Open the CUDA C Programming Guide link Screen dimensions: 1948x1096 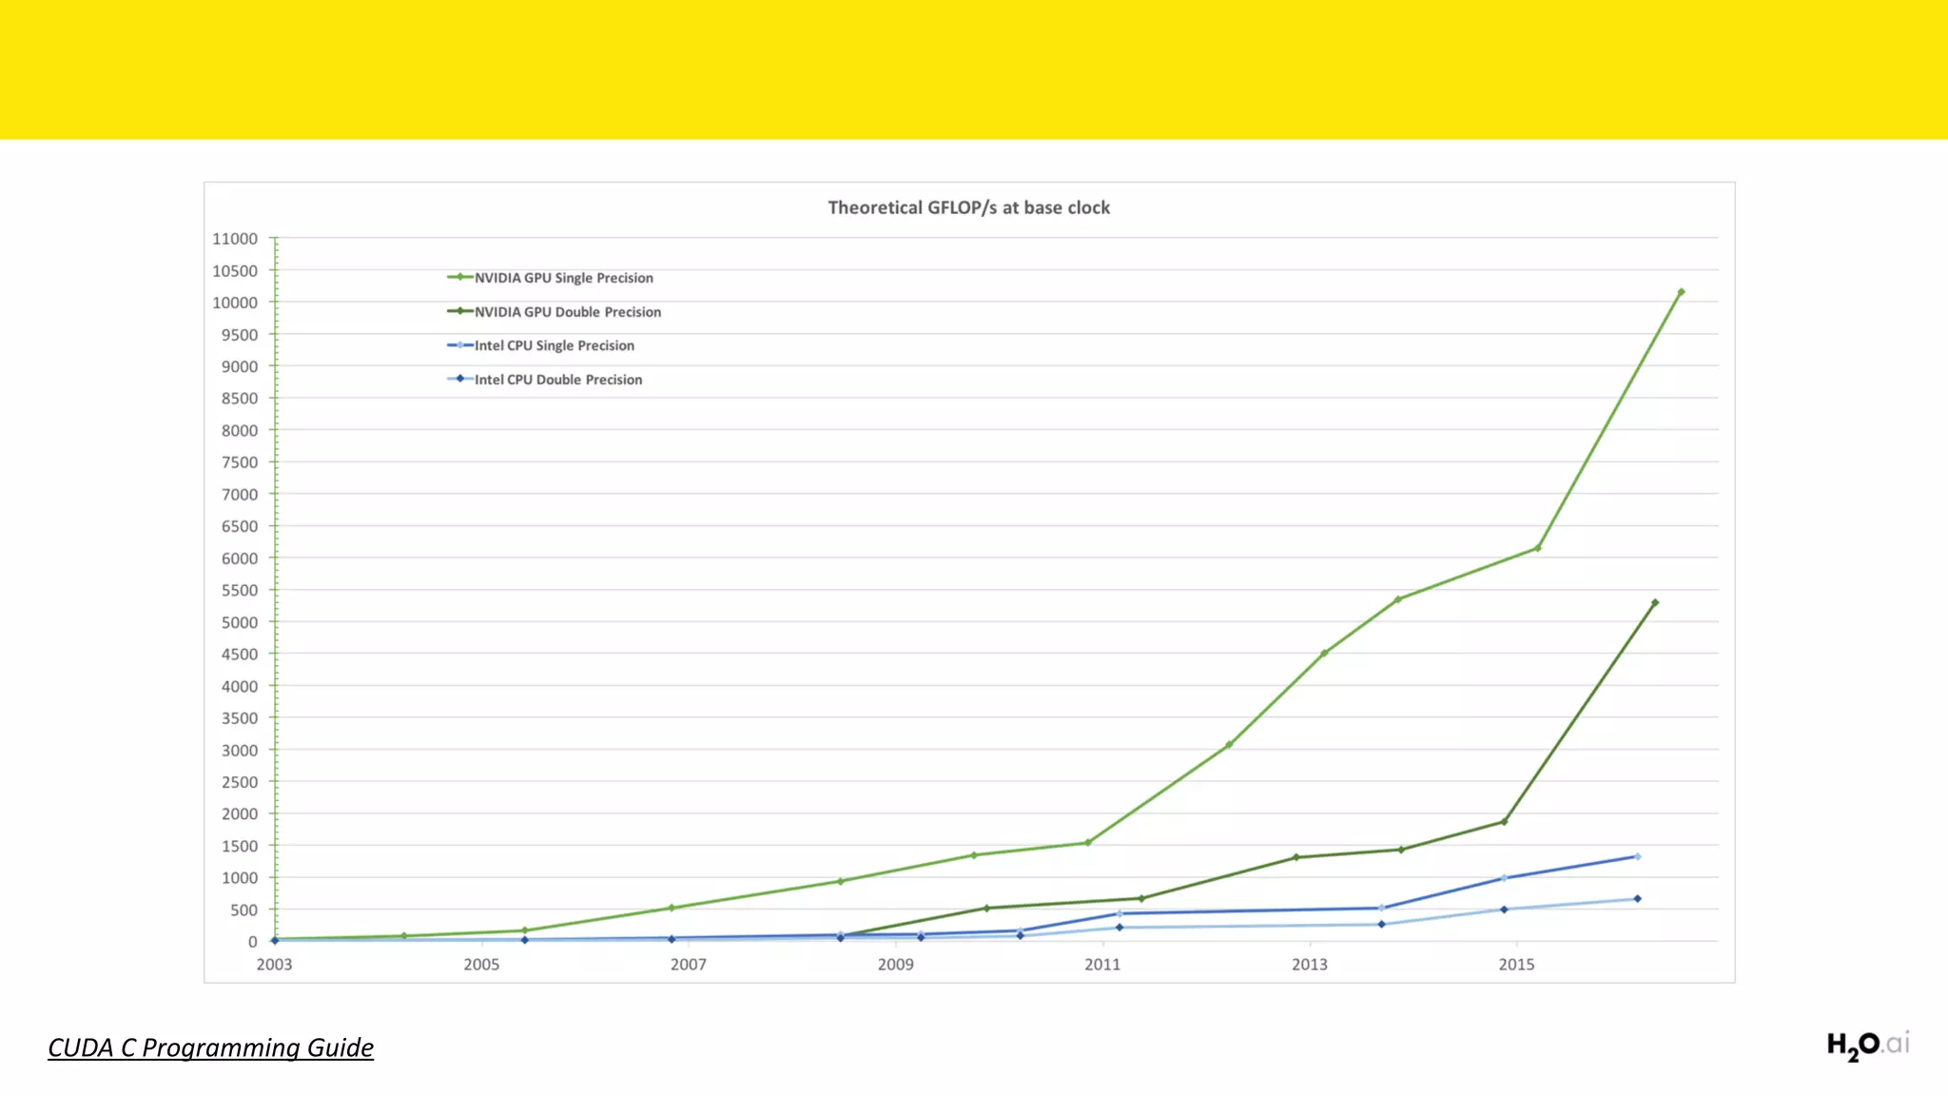tap(210, 1047)
